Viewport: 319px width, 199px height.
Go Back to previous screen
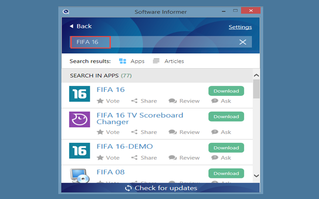click(81, 26)
